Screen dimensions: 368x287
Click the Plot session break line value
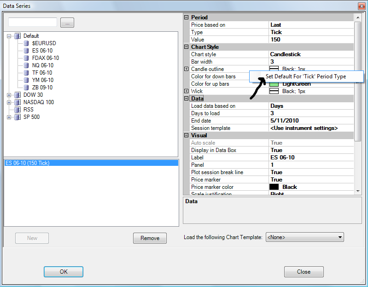[311, 172]
